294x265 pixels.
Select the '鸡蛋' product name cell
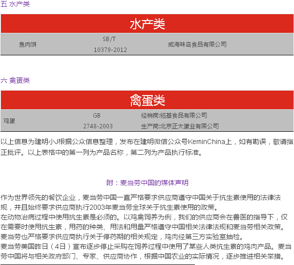pos(9,120)
